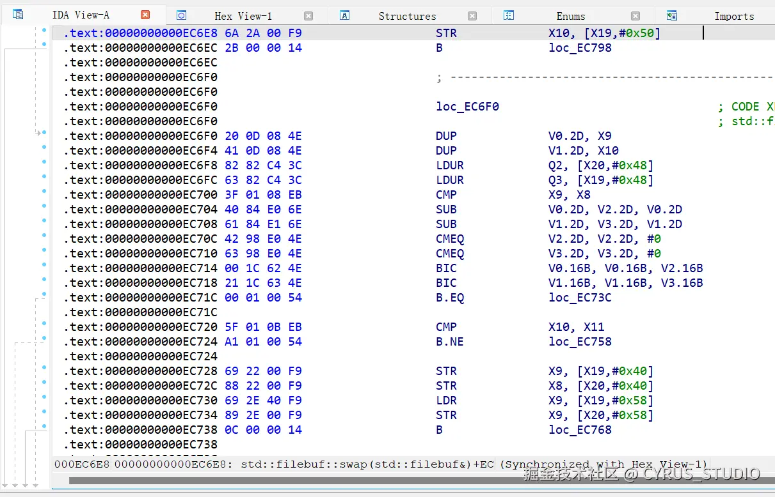Click operand Q3, [X19,#0x48]
Image resolution: width=775 pixels, height=497 pixels.
click(x=601, y=180)
